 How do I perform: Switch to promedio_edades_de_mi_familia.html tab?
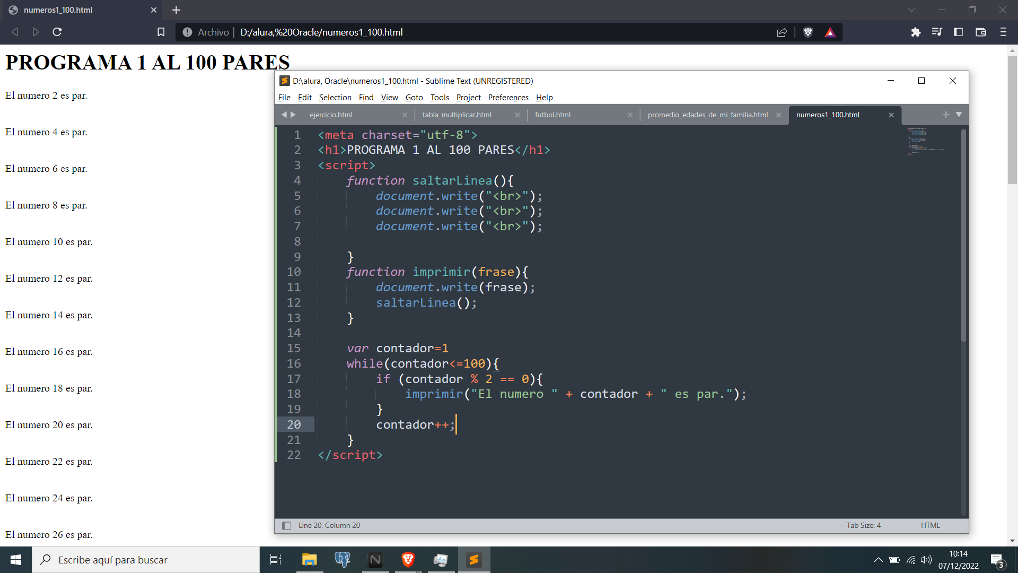tap(708, 115)
